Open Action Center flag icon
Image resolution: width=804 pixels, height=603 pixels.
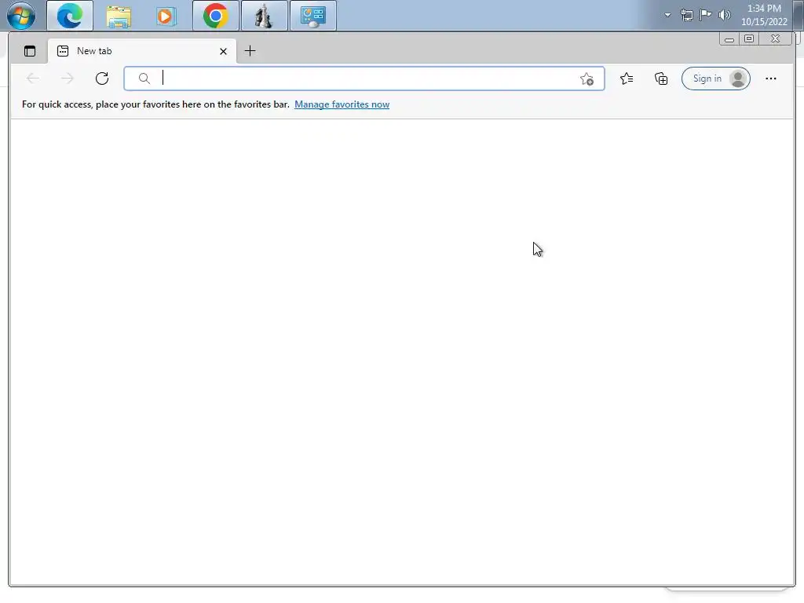[706, 15]
